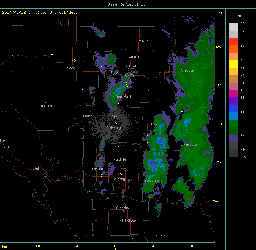Click the yellow marker above Didsbury
Screen dimensions: 256x250
point(115,124)
